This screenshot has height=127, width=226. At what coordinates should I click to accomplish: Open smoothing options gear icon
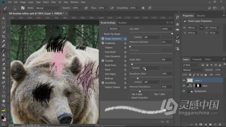click(143, 8)
